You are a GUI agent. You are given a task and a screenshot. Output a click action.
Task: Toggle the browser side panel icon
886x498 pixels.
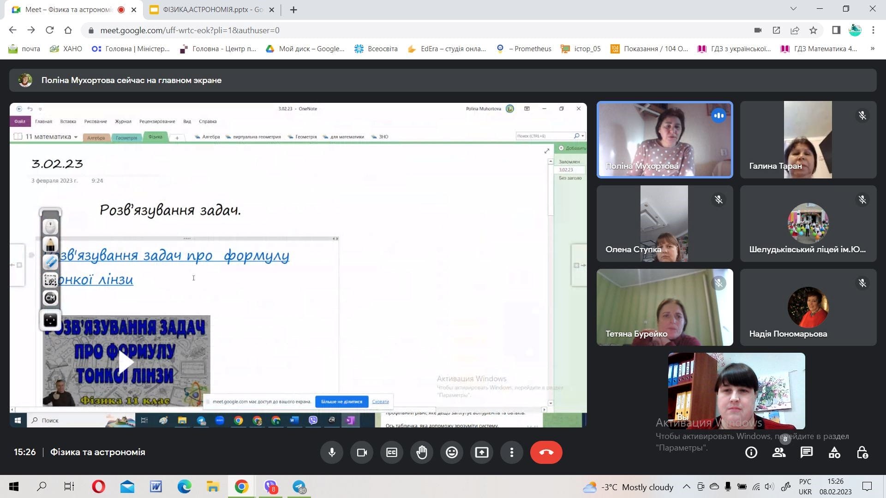pos(836,30)
